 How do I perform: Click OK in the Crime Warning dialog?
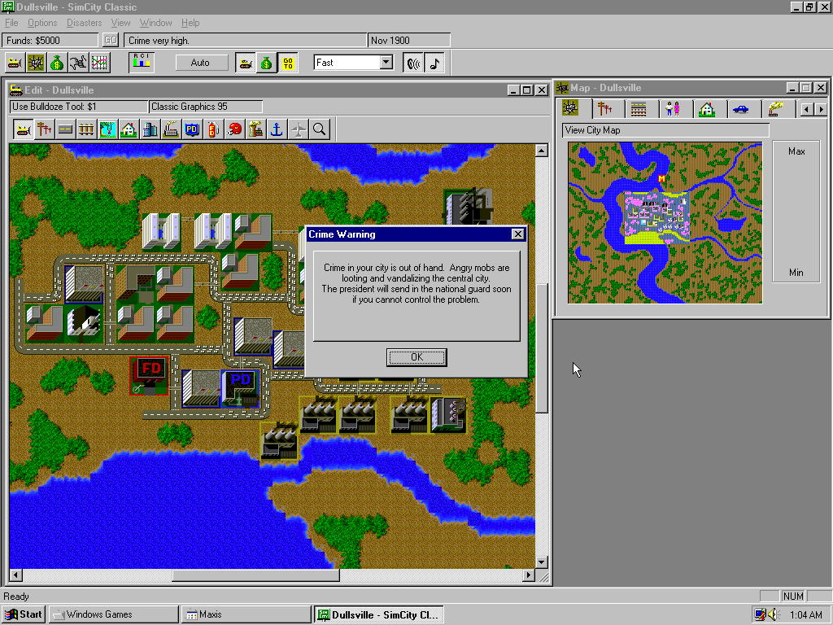tap(416, 357)
